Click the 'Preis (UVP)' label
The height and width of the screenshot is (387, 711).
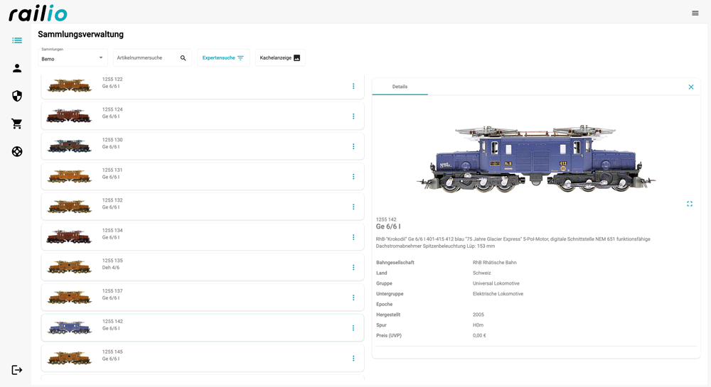[x=389, y=335]
